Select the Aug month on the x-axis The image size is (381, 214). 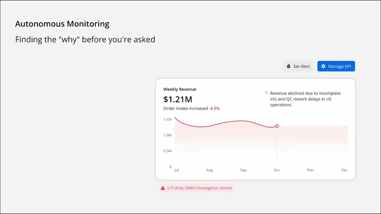[210, 170]
